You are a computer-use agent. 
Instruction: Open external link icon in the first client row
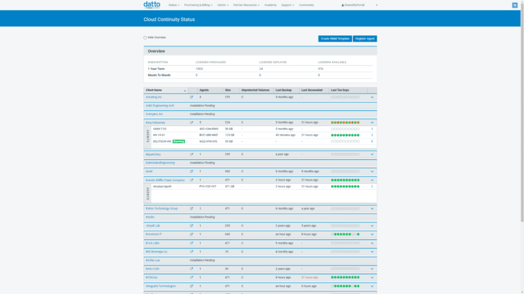(x=192, y=97)
